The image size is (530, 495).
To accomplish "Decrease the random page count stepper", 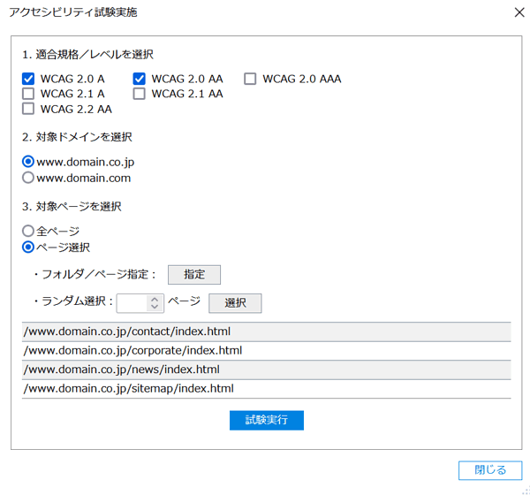I will (155, 307).
